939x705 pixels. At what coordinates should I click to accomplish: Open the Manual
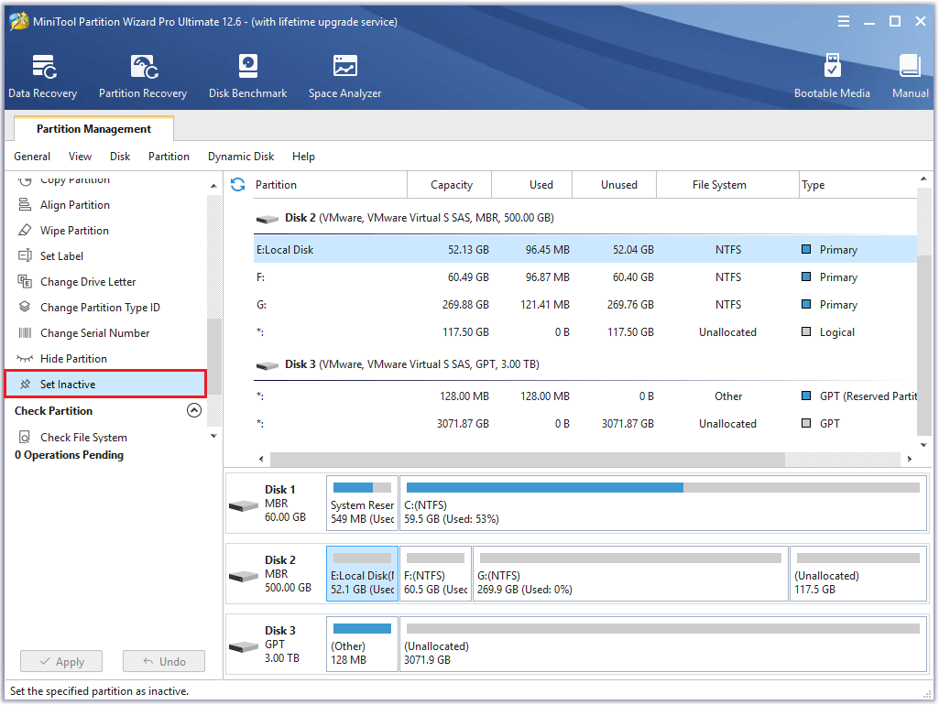pos(911,77)
